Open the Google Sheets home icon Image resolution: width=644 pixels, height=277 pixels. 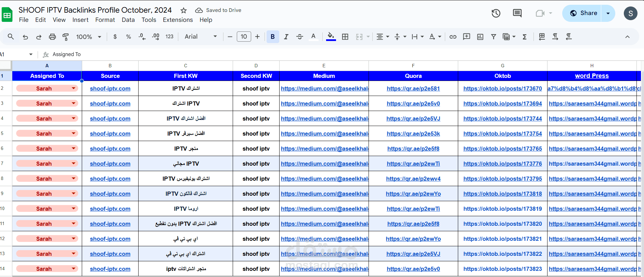coord(7,15)
